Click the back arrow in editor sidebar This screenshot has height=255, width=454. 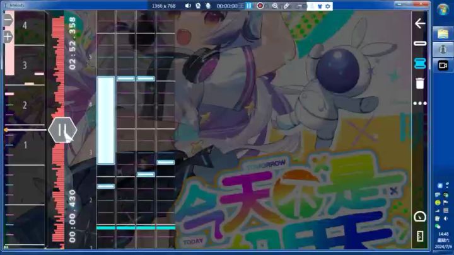[420, 23]
